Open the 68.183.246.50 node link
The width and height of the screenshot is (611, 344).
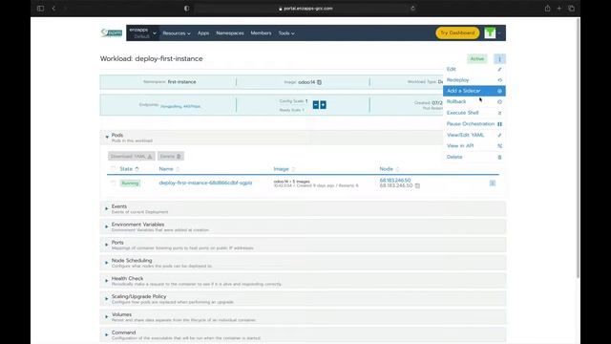395,181
